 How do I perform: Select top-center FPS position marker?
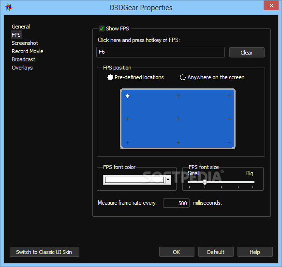pyautogui.click(x=178, y=96)
